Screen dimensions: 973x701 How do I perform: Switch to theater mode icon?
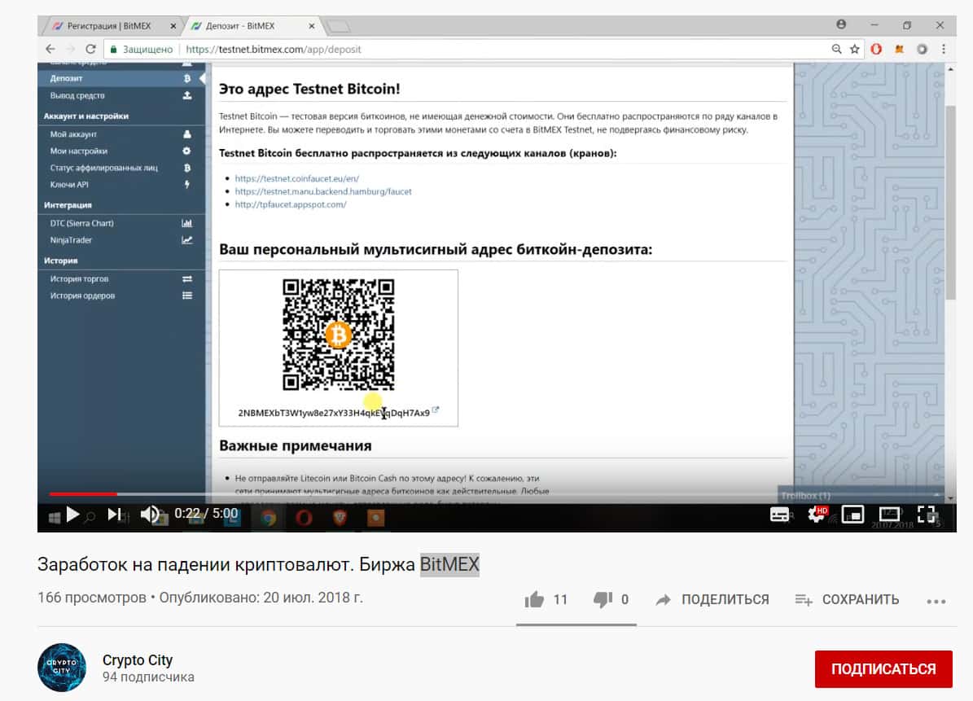889,515
